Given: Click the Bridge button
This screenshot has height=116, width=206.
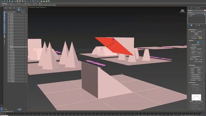Looking at the screenshot, I should coord(192,73).
